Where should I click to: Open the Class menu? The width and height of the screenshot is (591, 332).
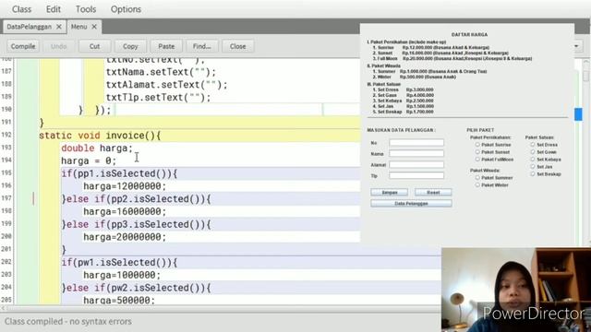21,9
